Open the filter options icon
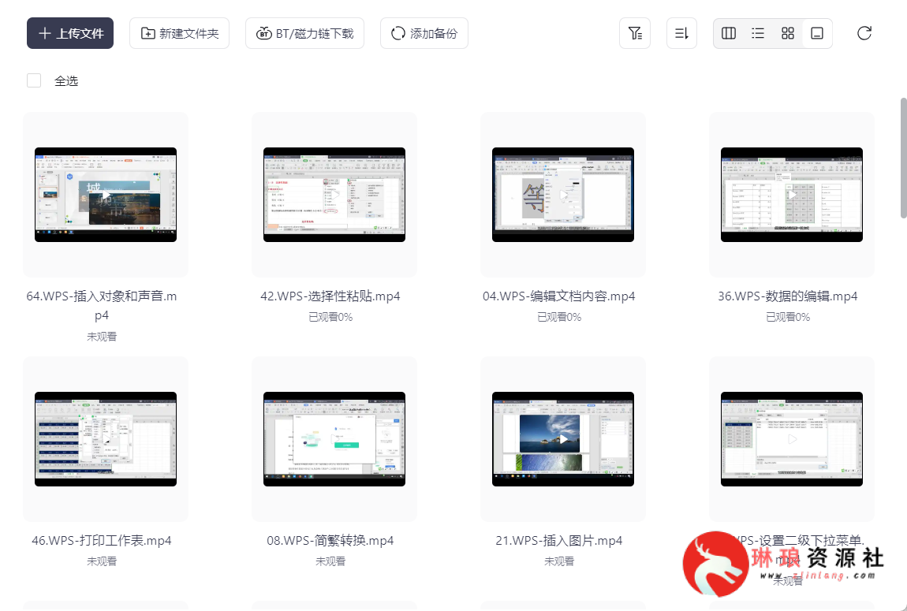 (x=635, y=34)
